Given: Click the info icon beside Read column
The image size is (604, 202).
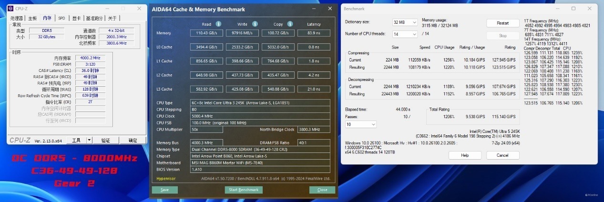Looking at the screenshot, I should [x=218, y=24].
